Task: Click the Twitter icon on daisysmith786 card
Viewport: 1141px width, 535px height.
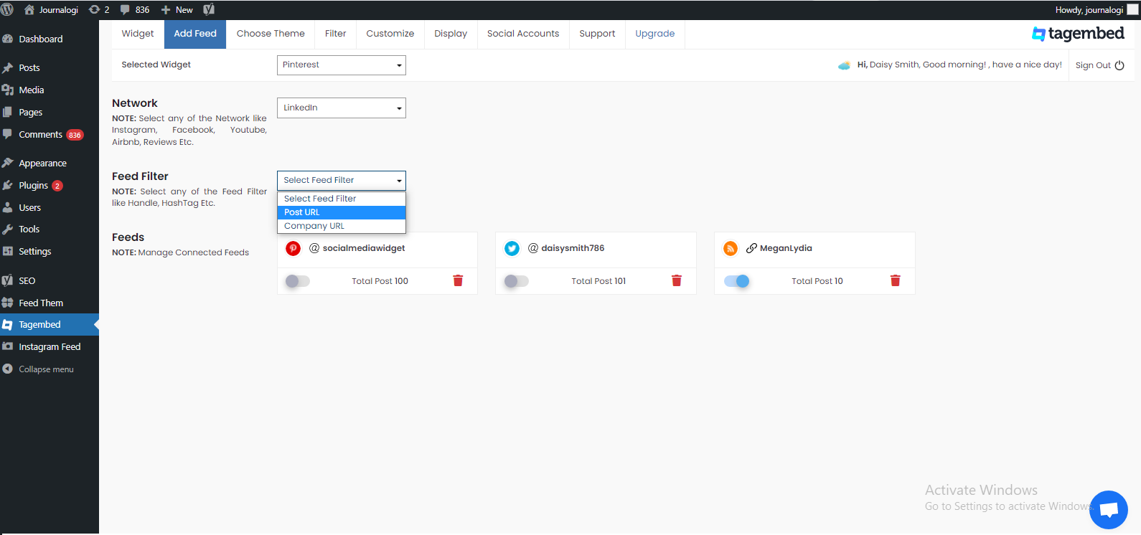Action: click(x=512, y=248)
